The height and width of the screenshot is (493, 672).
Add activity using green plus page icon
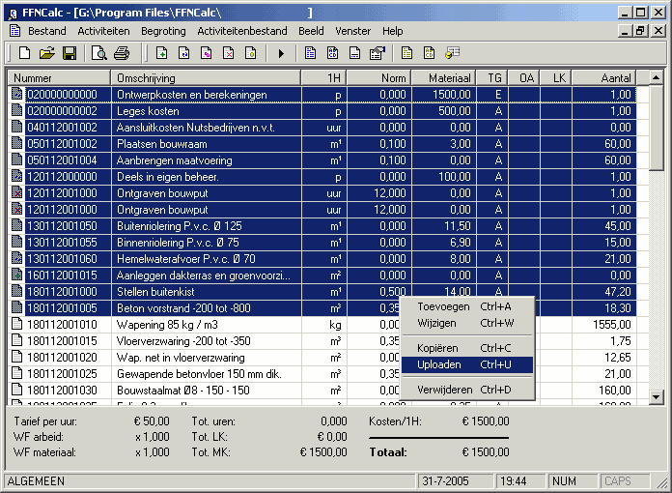[x=162, y=53]
